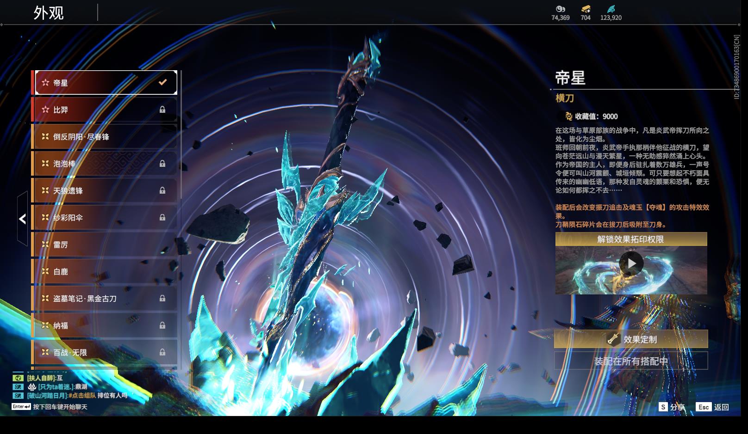The image size is (748, 434).
Task: Click the 704 currency amount
Action: pyautogui.click(x=586, y=18)
